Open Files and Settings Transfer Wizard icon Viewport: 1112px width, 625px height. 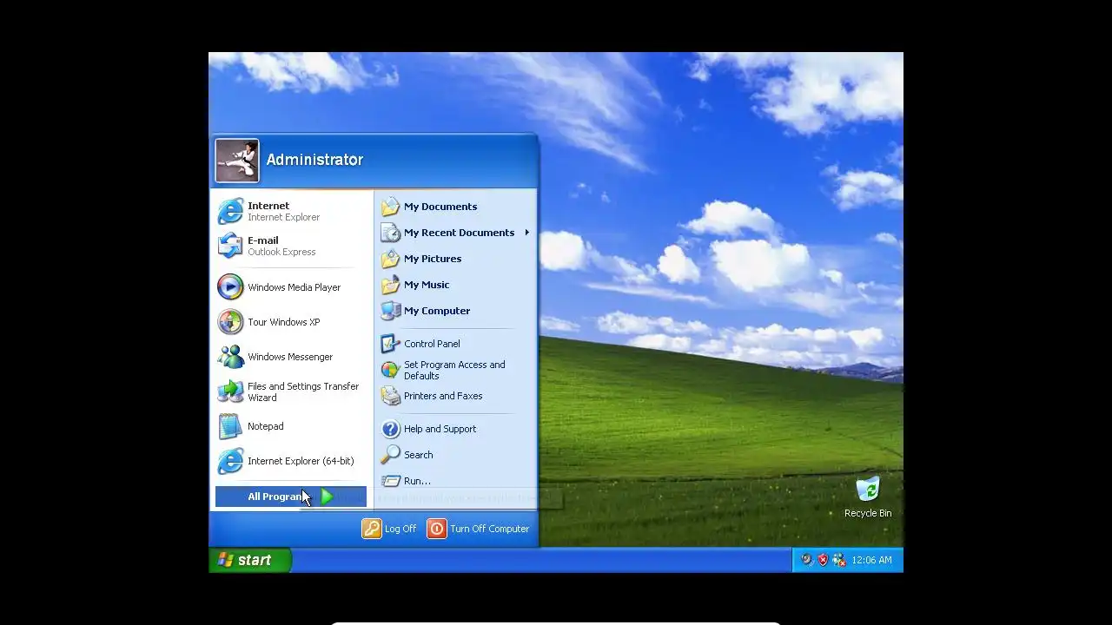pyautogui.click(x=230, y=391)
